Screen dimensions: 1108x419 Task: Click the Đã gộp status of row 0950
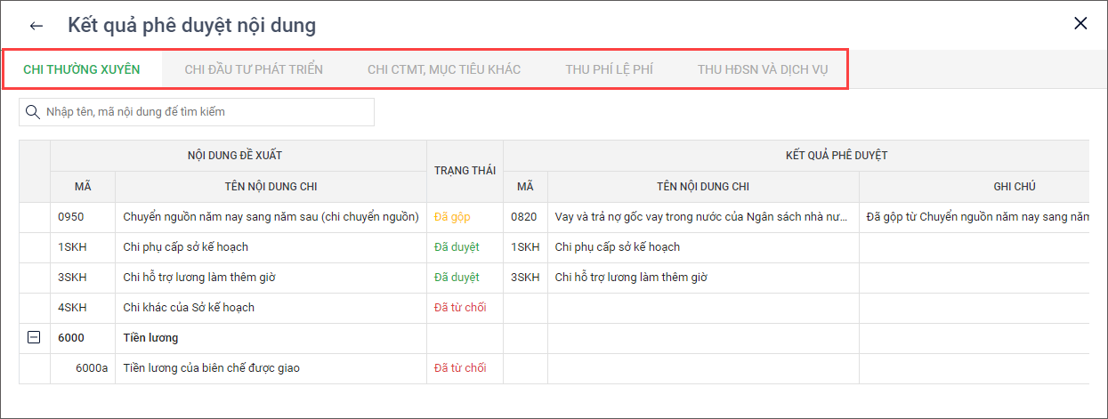pos(452,216)
